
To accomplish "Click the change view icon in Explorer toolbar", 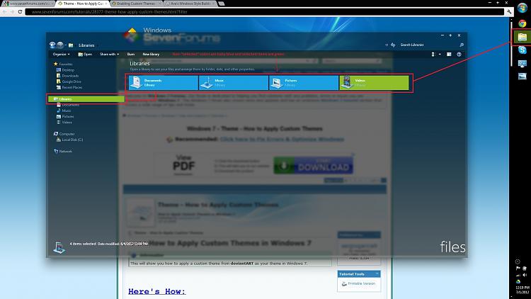I will [433, 55].
